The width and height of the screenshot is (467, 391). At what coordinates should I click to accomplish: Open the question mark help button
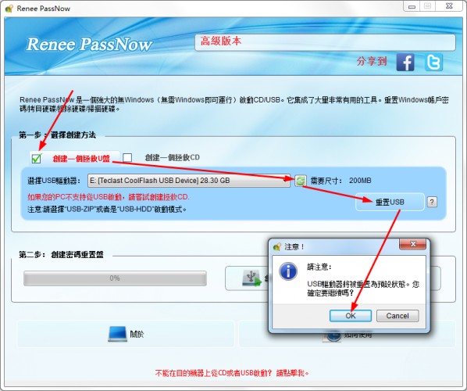[x=432, y=202]
